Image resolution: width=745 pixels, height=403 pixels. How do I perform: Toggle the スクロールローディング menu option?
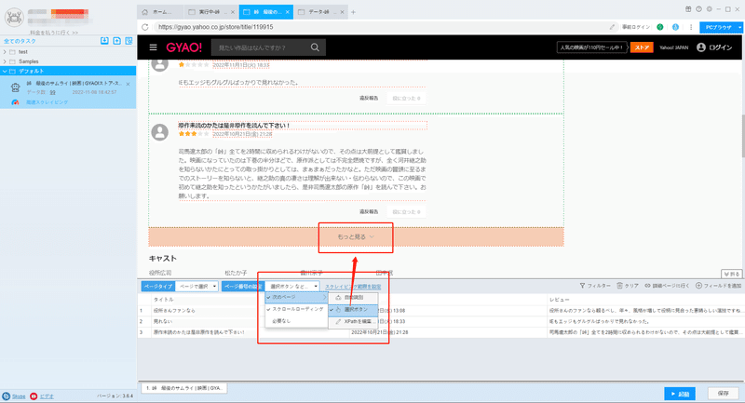[x=296, y=309]
